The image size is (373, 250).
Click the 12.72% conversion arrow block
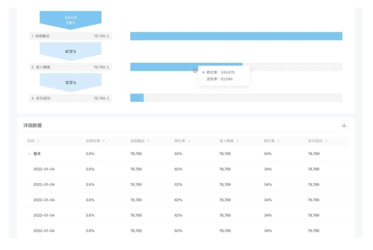(70, 83)
